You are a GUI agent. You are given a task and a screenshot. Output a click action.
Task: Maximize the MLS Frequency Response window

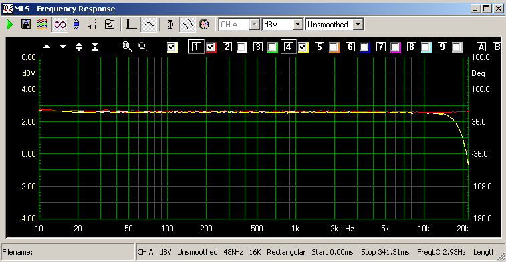tap(487, 9)
